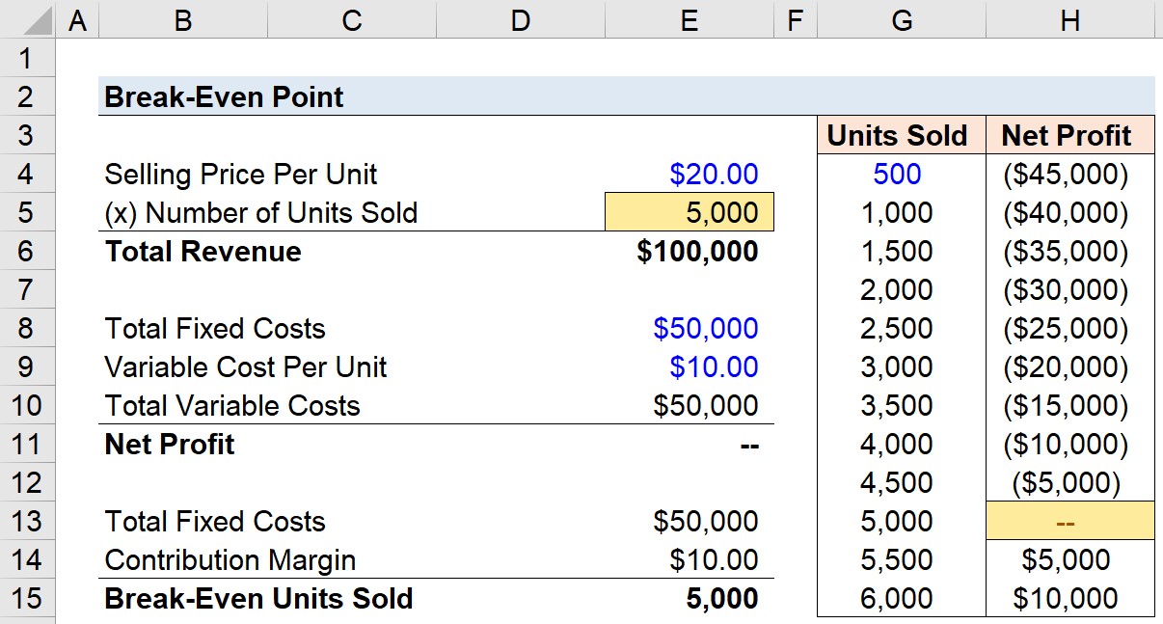This screenshot has width=1163, height=624.
Task: Select the Contribution Margin label
Action: click(230, 559)
